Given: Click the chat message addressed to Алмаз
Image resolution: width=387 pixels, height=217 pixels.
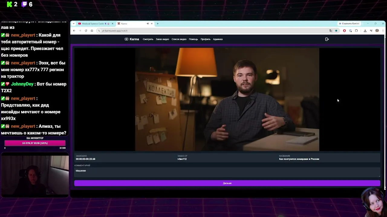Looking at the screenshot, I should click(x=34, y=130).
